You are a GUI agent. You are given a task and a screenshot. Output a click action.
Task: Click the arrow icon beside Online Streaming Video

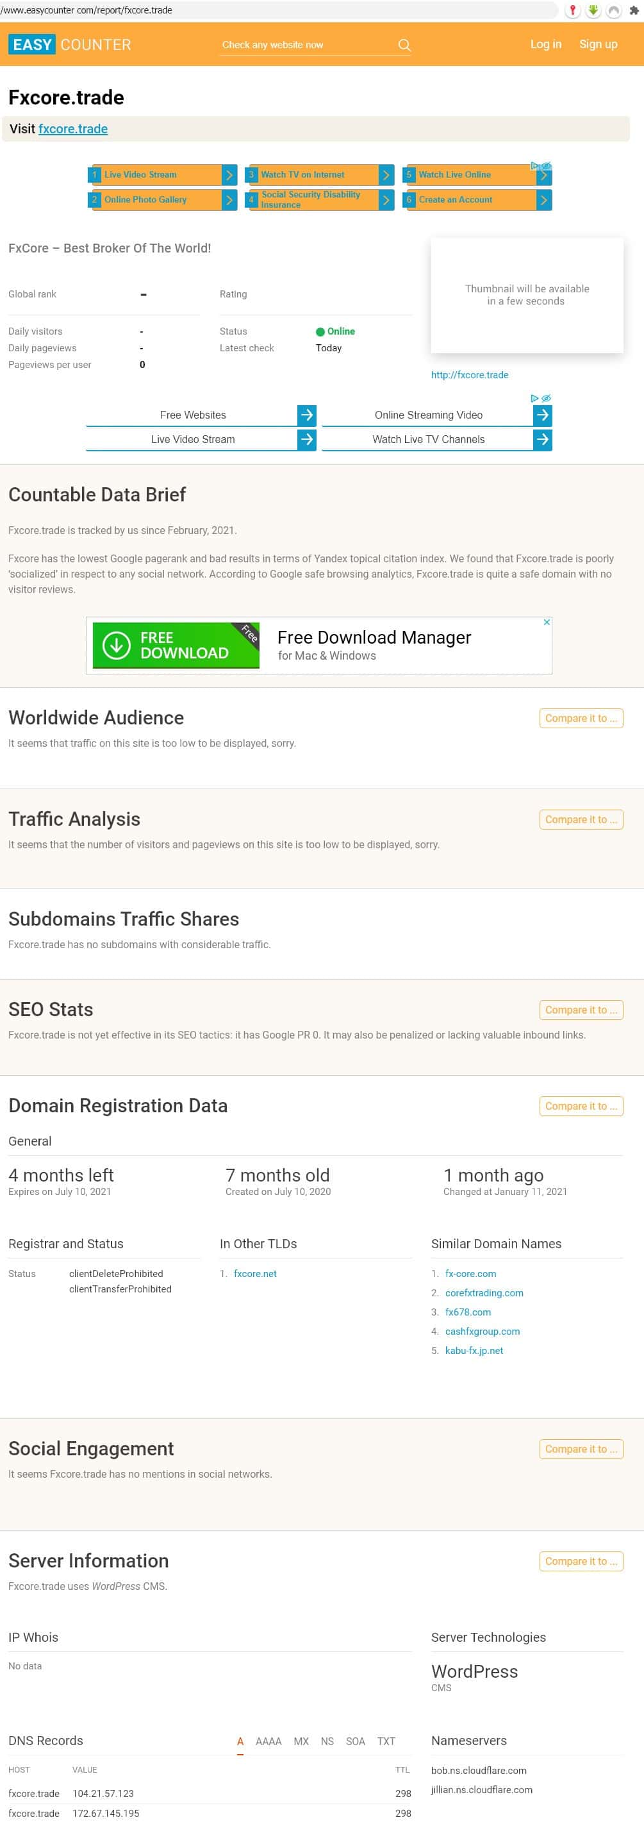(x=543, y=415)
